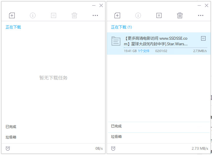Open the more options menu in left window
Screen dimensions: 212x155
[95, 15]
